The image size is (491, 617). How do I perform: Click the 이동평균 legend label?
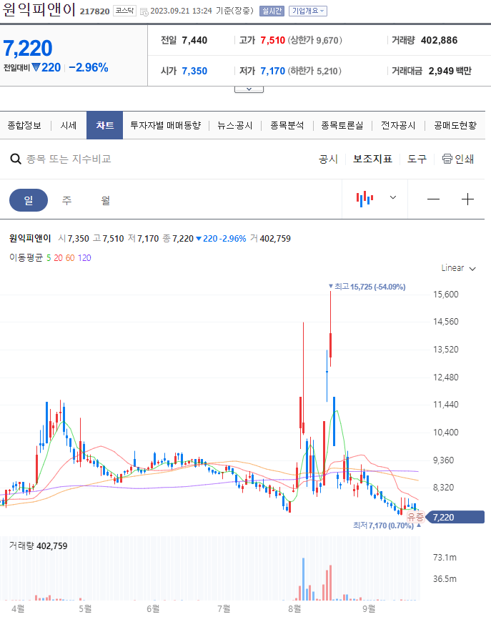(26, 258)
